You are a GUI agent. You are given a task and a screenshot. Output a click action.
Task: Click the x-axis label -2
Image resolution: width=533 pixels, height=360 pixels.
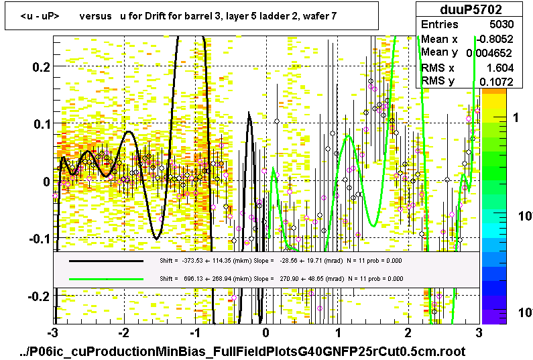click(x=124, y=333)
